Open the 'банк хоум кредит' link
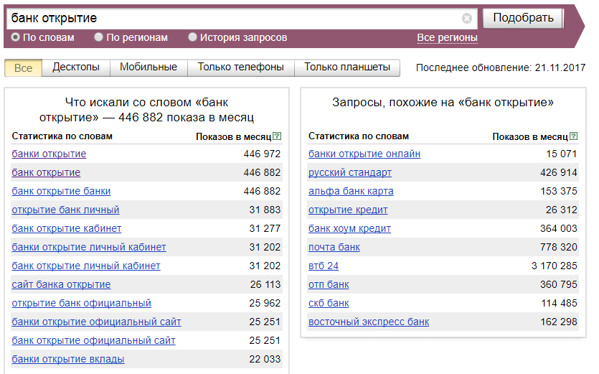This screenshot has height=374, width=599. pyautogui.click(x=349, y=229)
